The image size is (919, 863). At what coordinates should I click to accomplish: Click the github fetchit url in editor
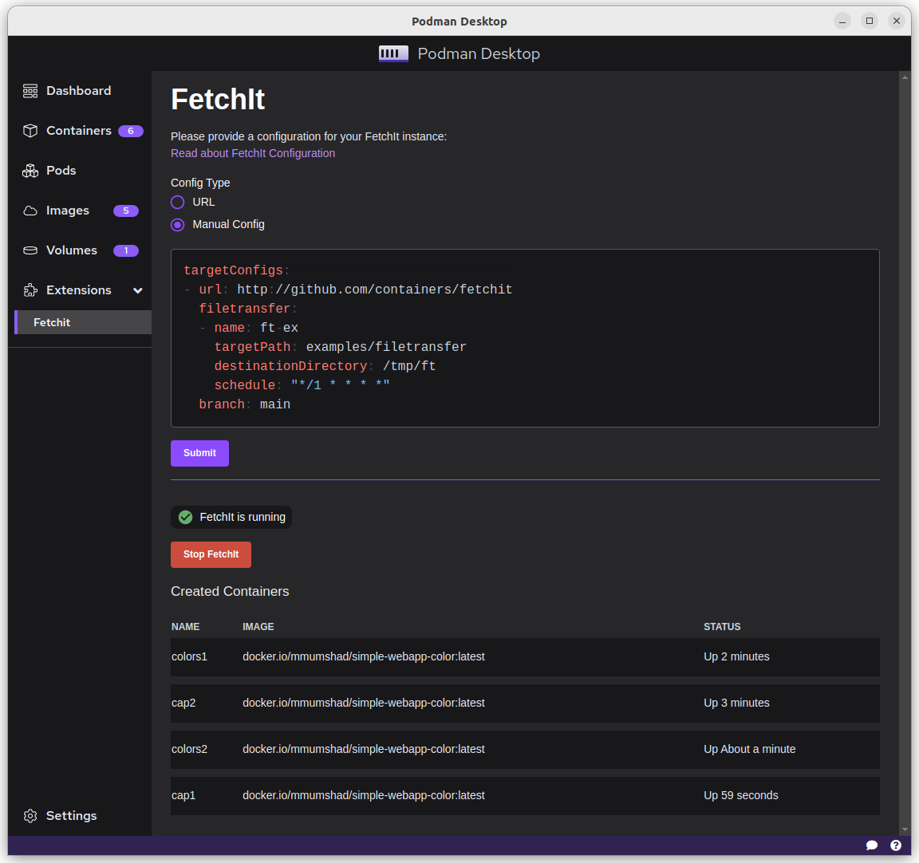374,290
